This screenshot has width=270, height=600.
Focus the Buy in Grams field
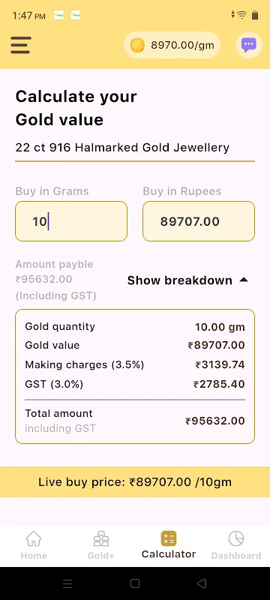point(71,221)
